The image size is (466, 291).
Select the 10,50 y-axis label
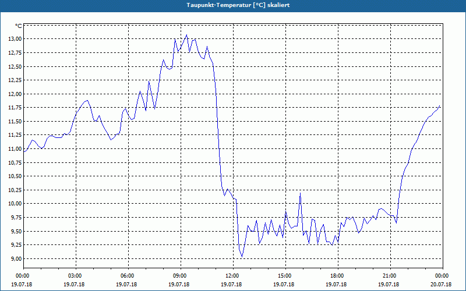point(15,176)
